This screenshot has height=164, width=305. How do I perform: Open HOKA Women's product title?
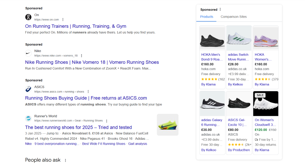click(263, 57)
